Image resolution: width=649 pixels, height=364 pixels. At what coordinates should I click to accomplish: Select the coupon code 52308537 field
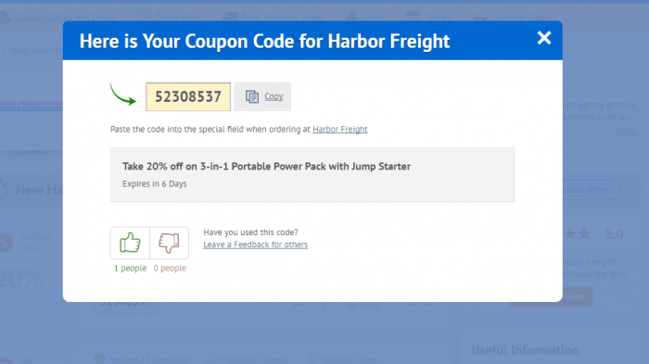pyautogui.click(x=188, y=97)
